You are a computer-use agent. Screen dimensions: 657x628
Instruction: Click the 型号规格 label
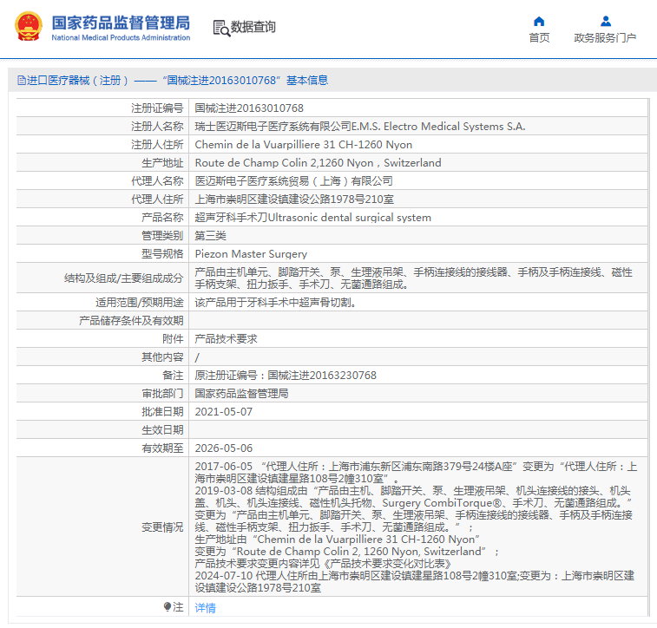(162, 253)
